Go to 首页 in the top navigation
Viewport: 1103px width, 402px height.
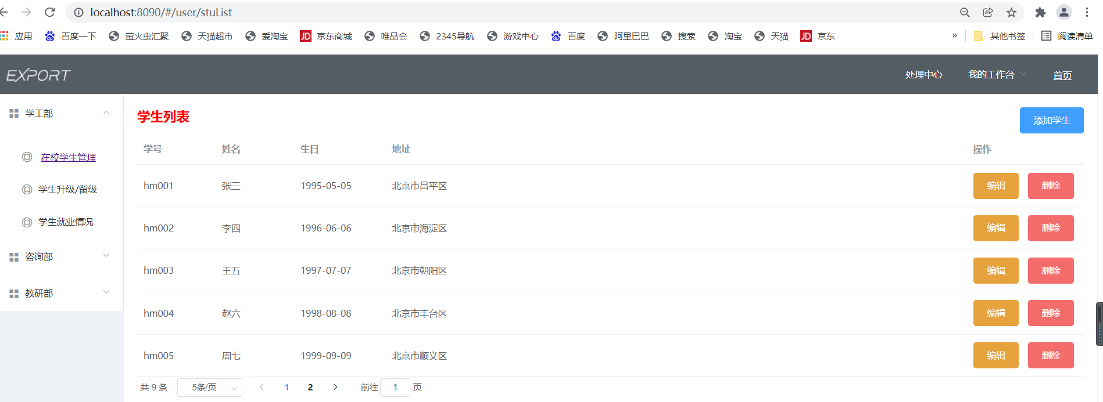(1062, 75)
